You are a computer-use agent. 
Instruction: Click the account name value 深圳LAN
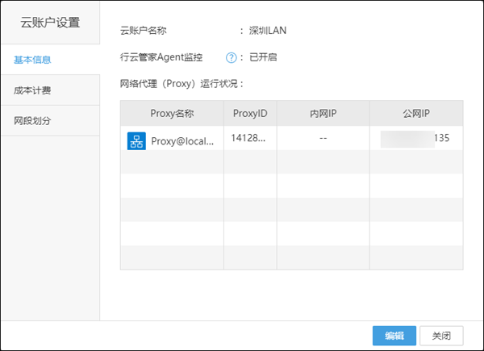tap(269, 31)
